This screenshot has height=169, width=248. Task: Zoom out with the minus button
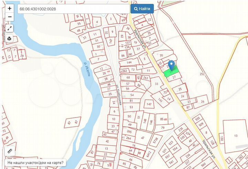[9, 16]
